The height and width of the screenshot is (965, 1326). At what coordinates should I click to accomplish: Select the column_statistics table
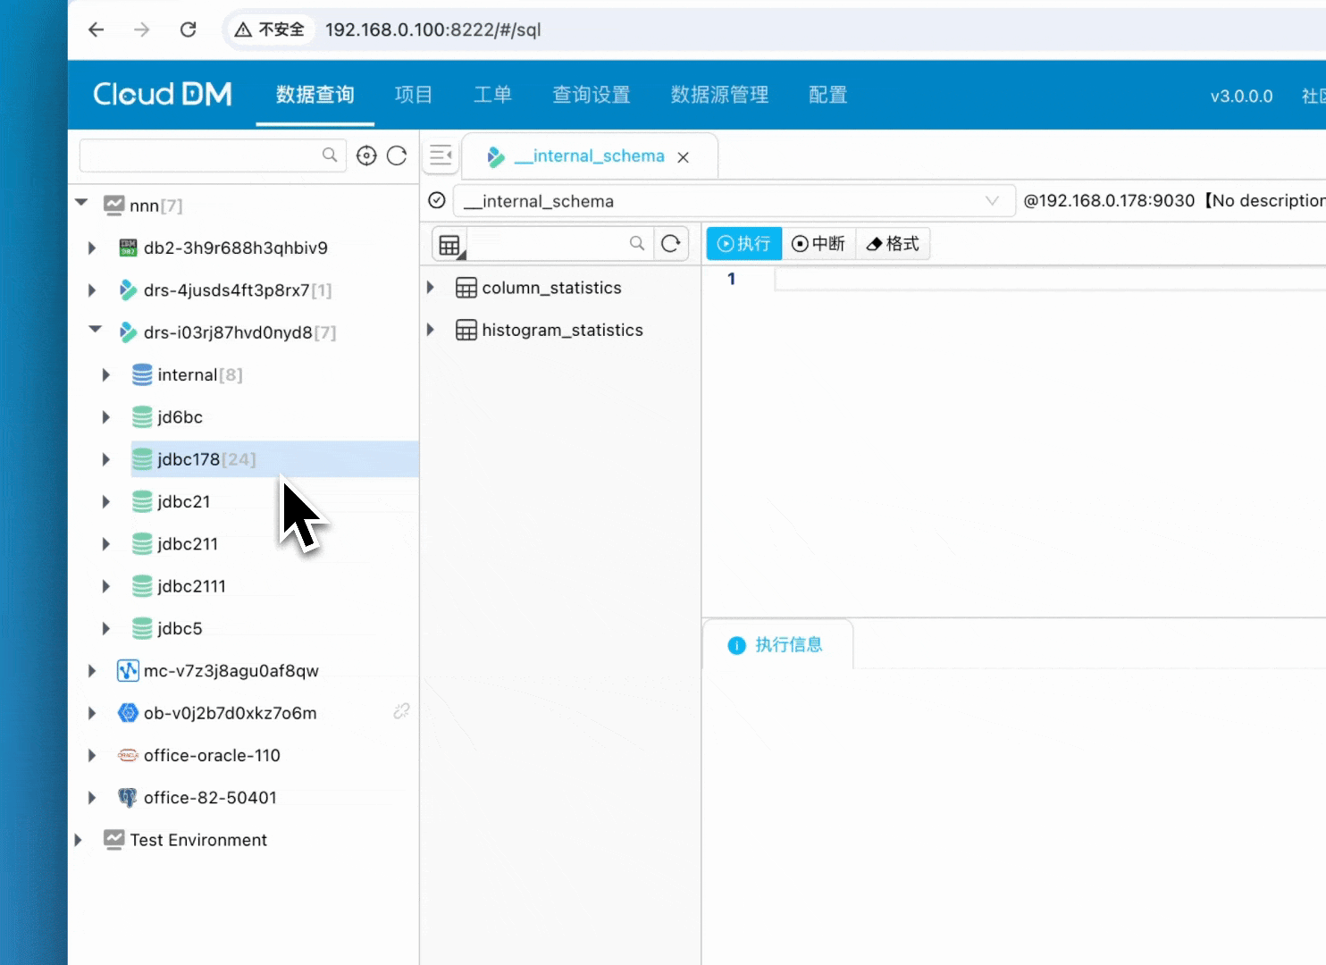551,288
